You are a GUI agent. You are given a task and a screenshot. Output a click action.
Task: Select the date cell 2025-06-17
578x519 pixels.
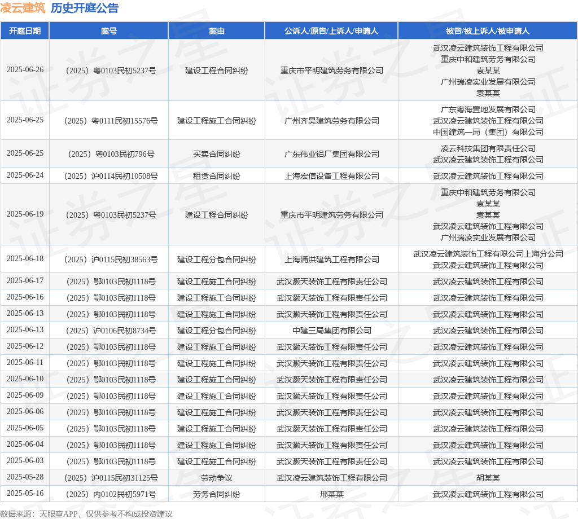click(25, 281)
